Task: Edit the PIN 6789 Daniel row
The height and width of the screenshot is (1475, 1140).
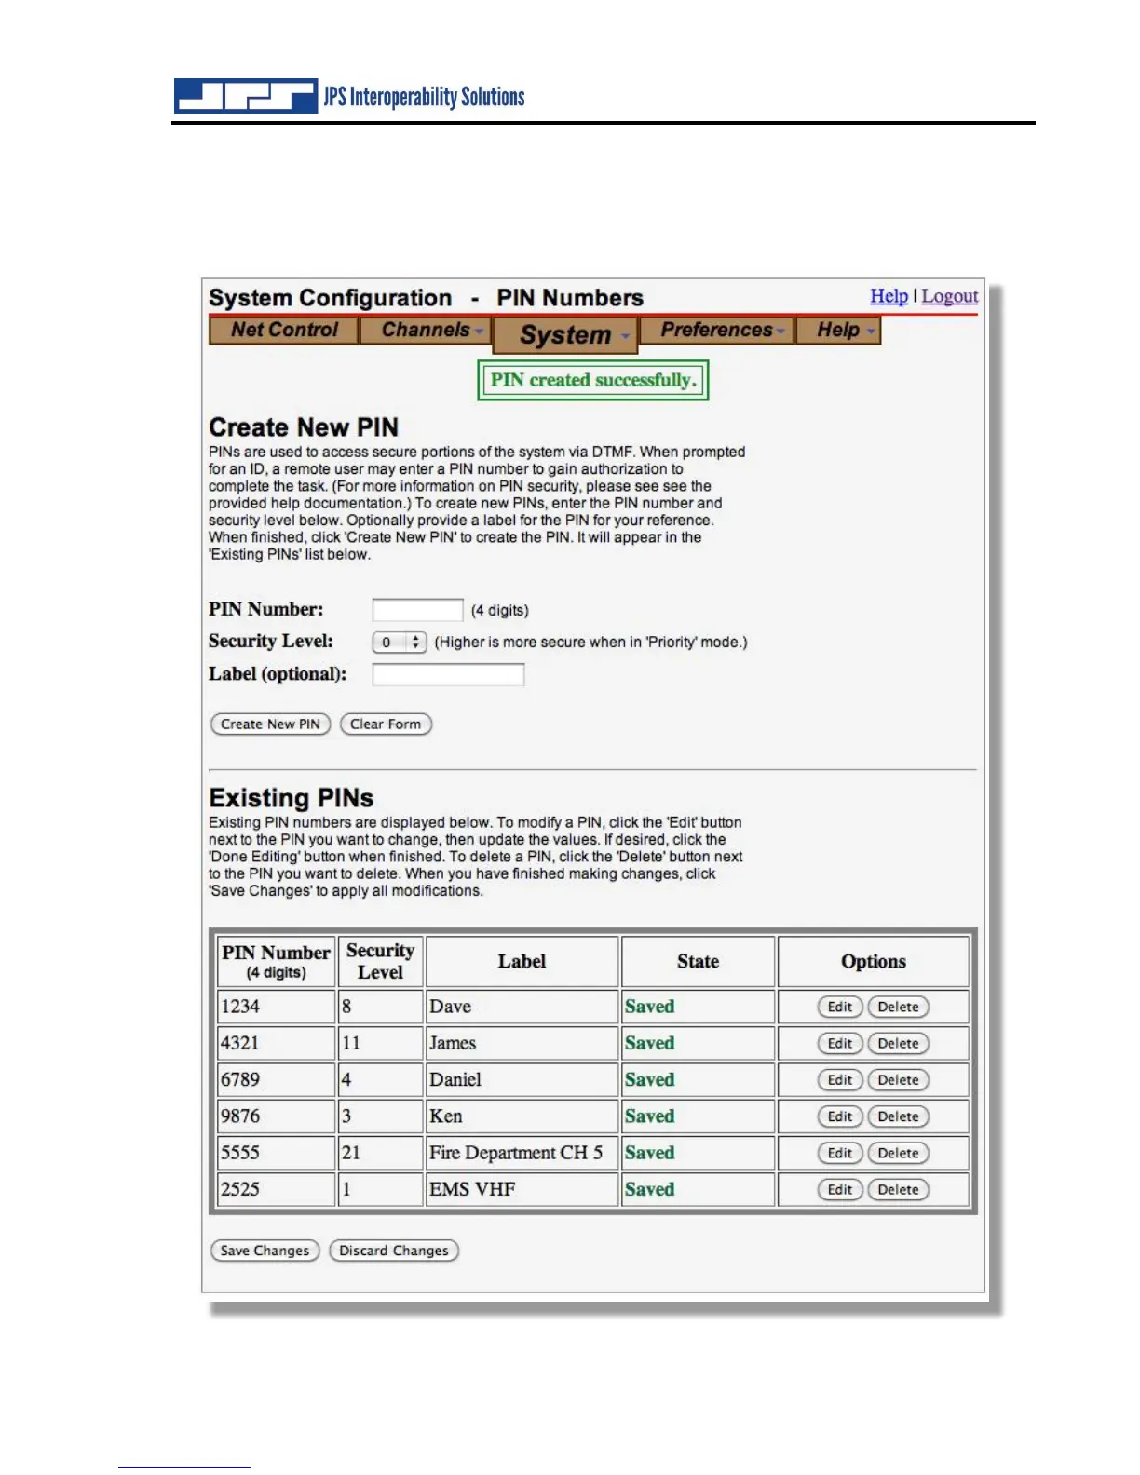Action: click(x=840, y=1080)
